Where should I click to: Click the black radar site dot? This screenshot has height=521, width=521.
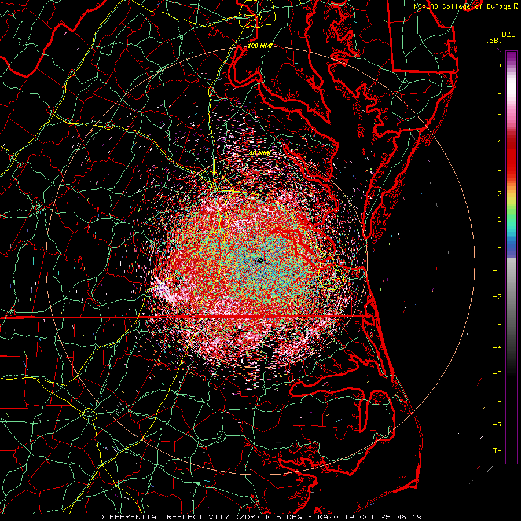coord(260,260)
